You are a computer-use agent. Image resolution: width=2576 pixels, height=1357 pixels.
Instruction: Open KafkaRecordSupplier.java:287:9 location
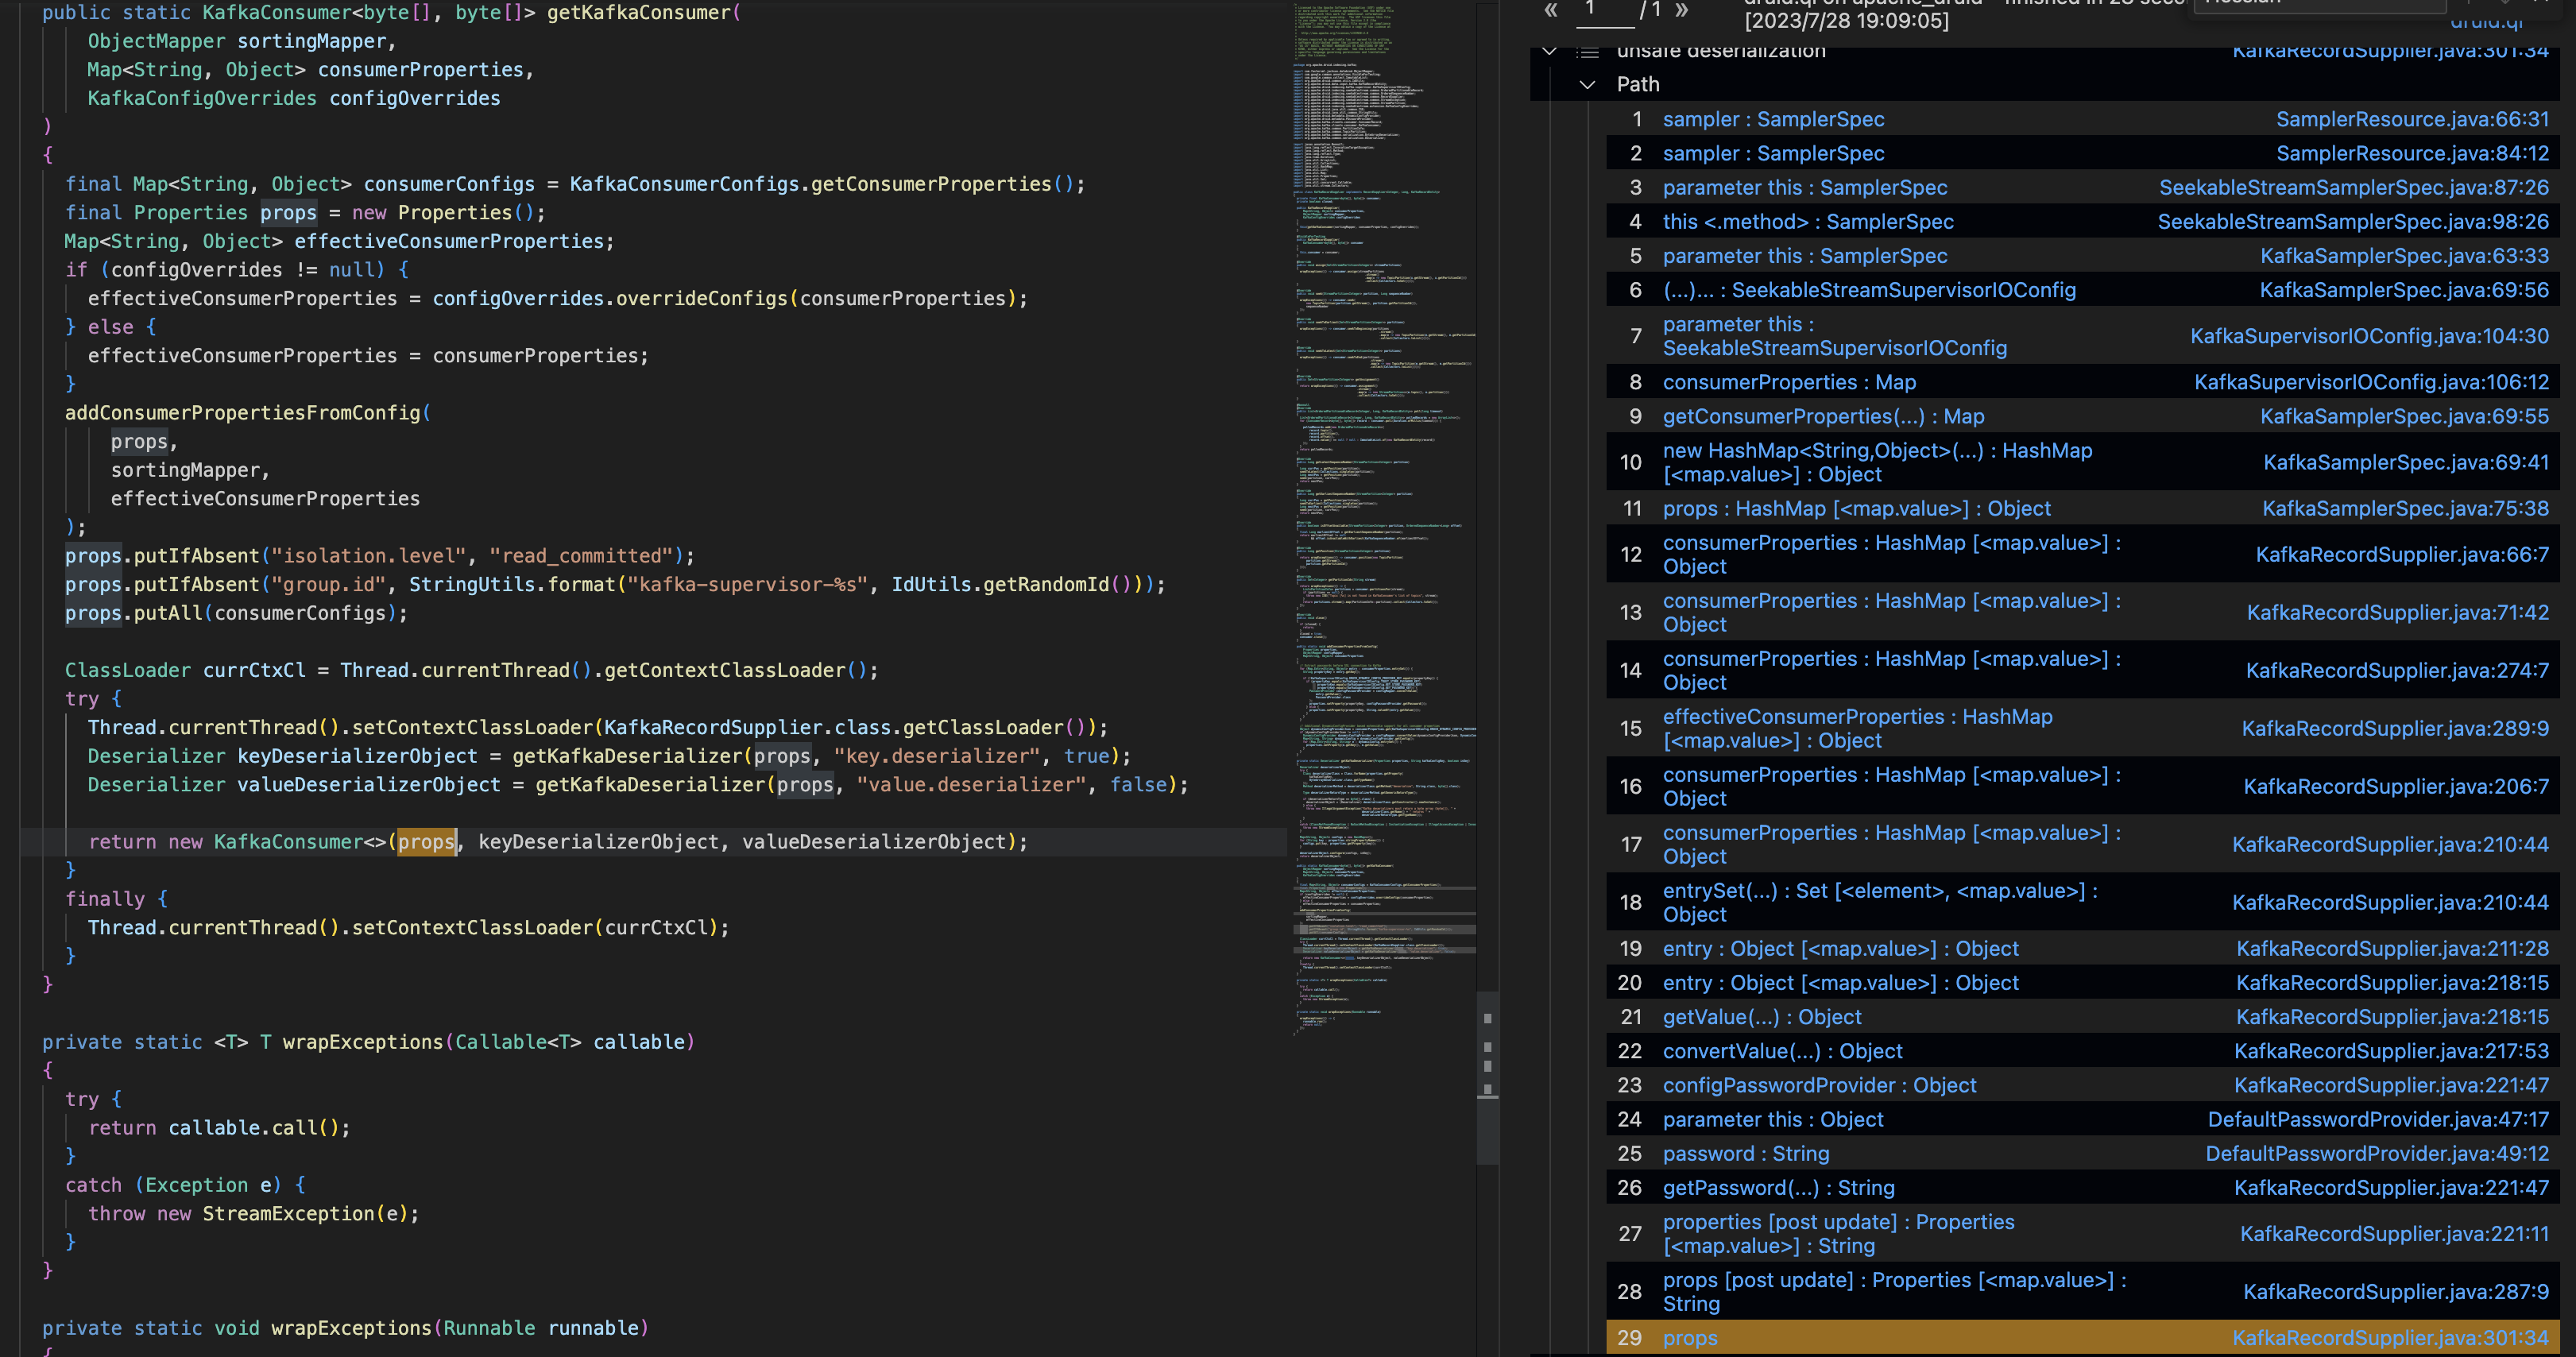[x=2396, y=1291]
